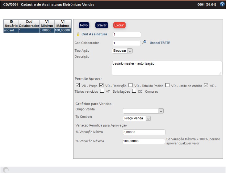Tick the CC - Compras checkbox
This screenshot has height=174, width=226.
coord(134,91)
